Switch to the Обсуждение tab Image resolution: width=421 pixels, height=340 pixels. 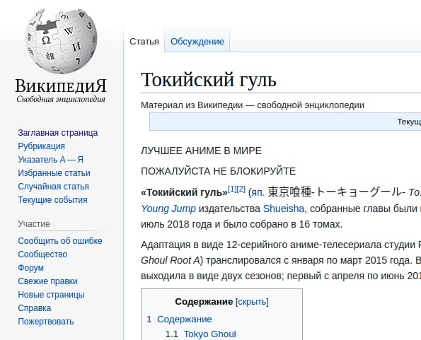click(197, 42)
